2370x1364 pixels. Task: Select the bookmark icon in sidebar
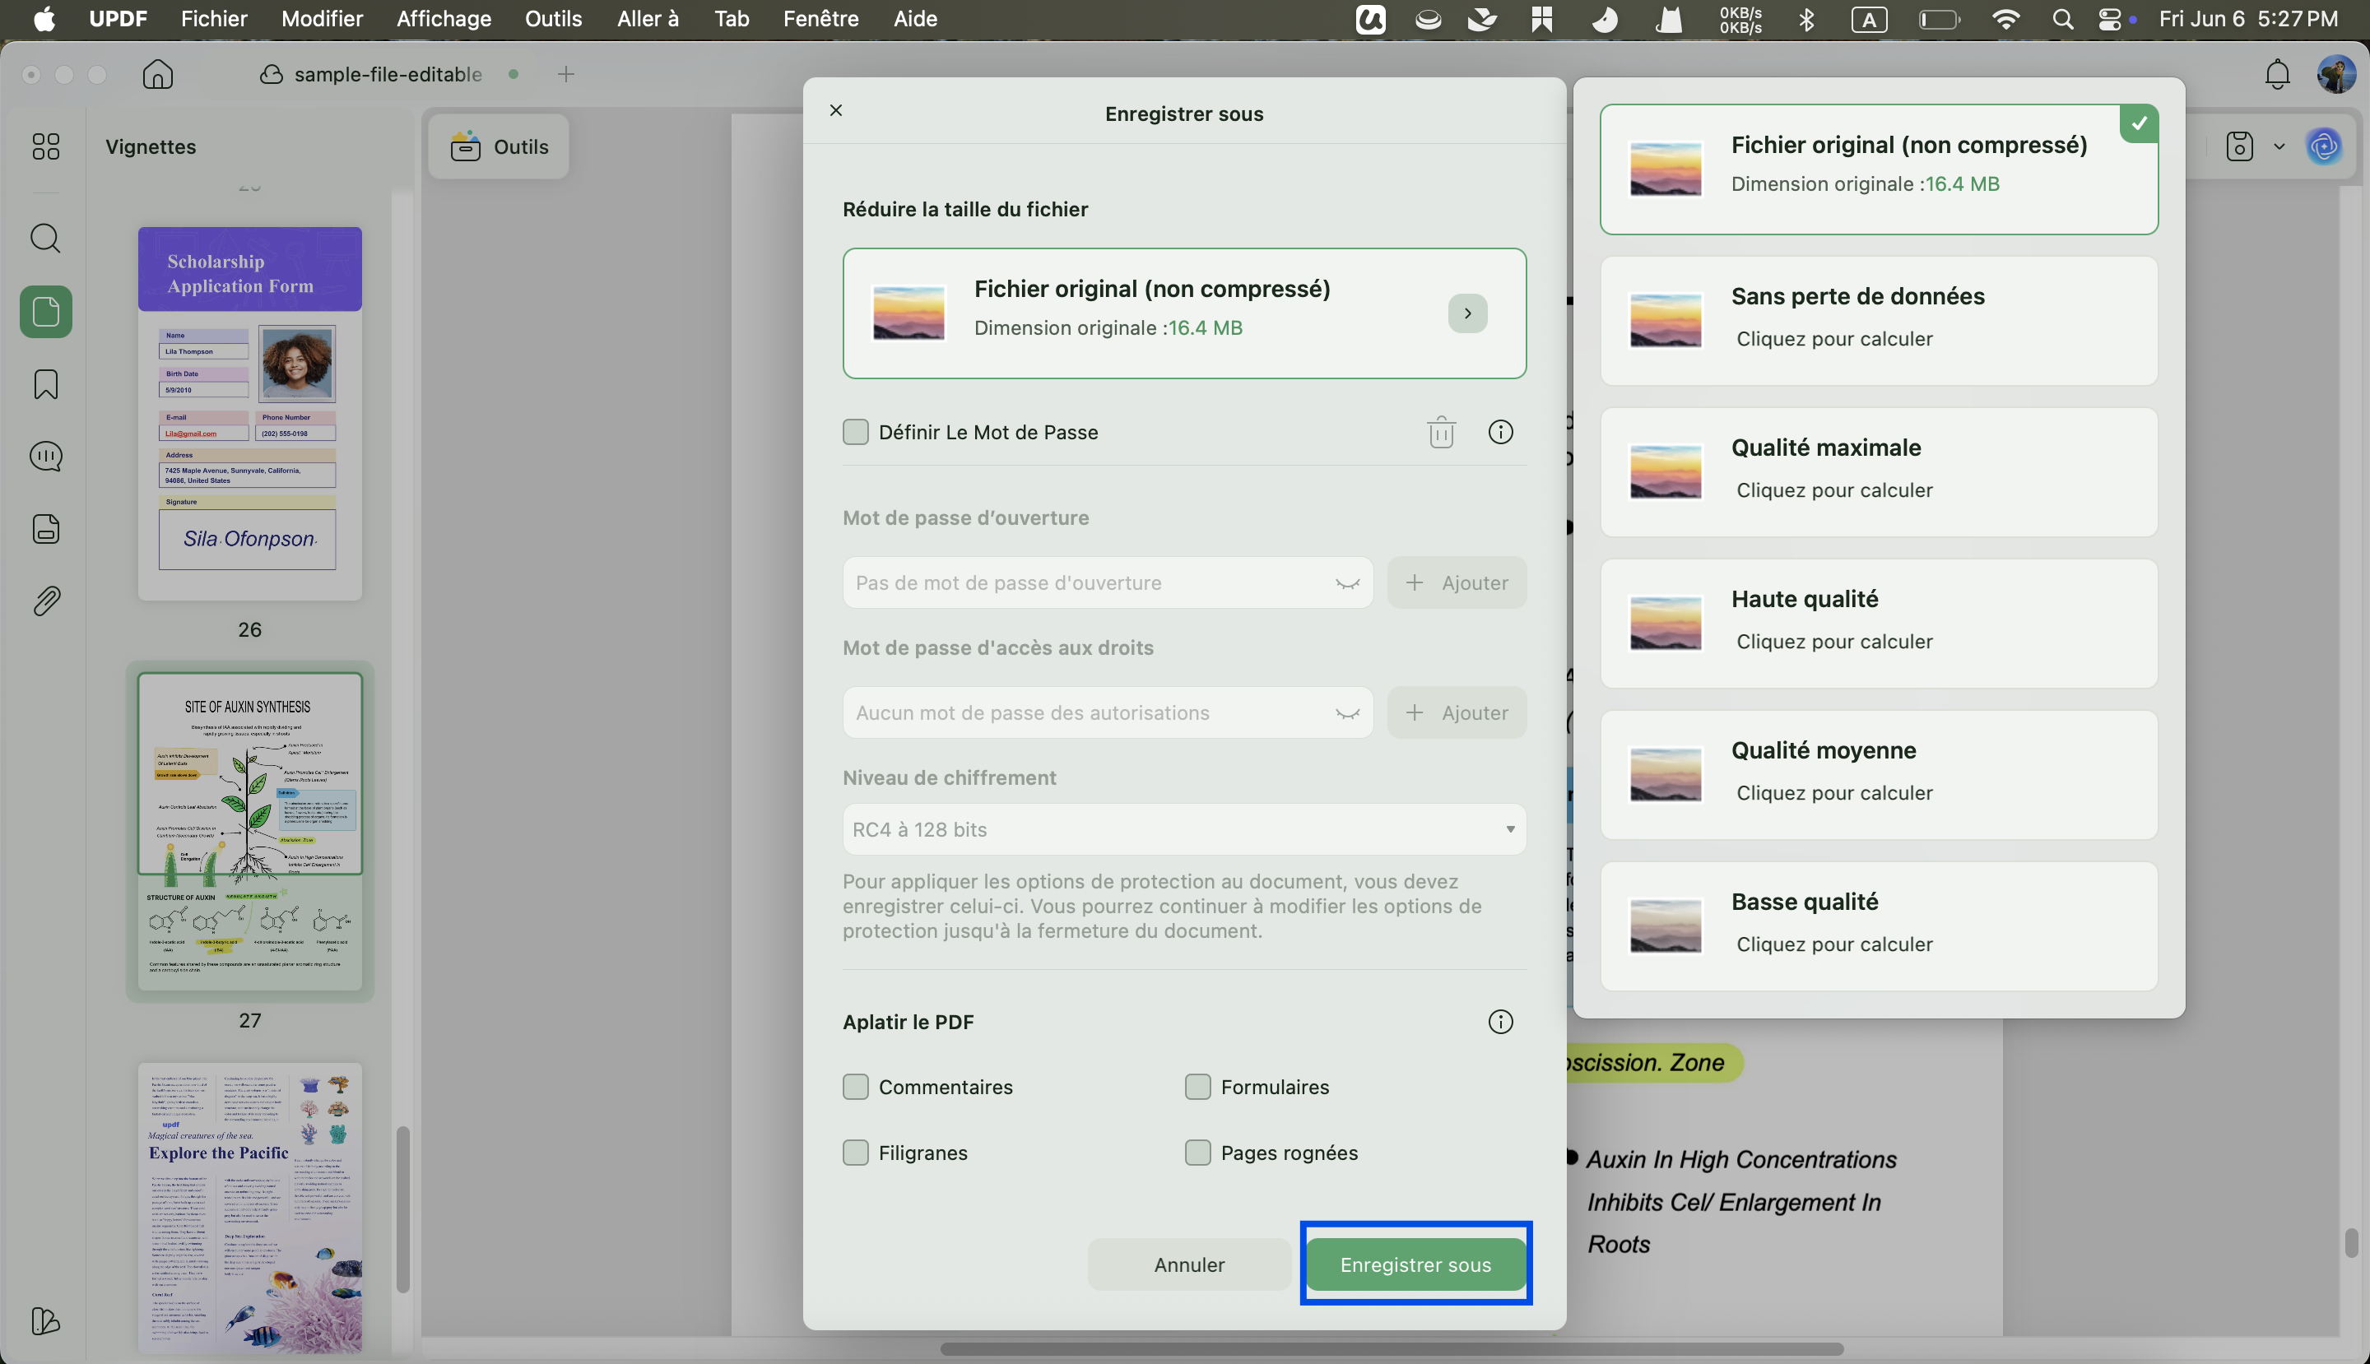click(x=46, y=384)
